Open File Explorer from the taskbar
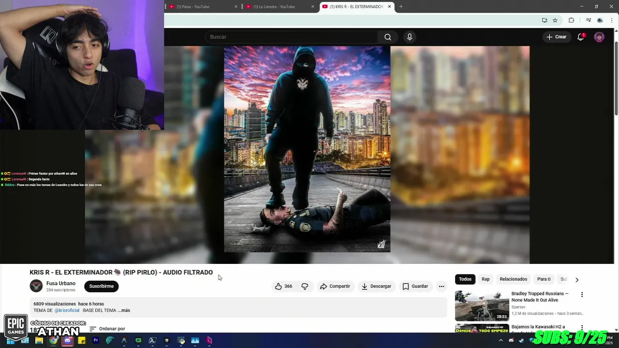619x348 pixels. (39, 340)
